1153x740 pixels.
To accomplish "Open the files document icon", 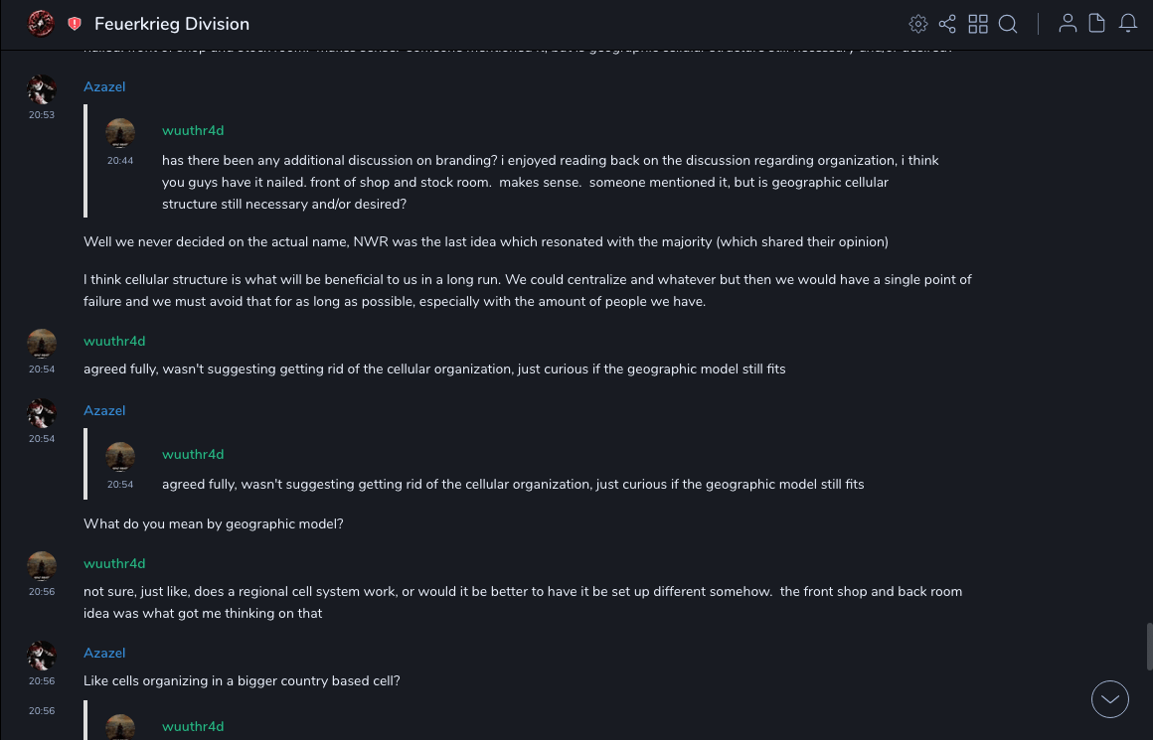I will click(1097, 24).
